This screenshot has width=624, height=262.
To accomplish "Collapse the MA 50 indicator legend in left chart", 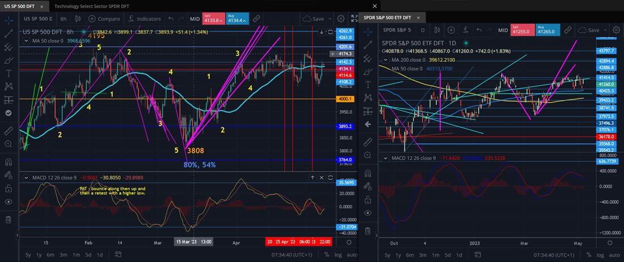I will [x=26, y=41].
